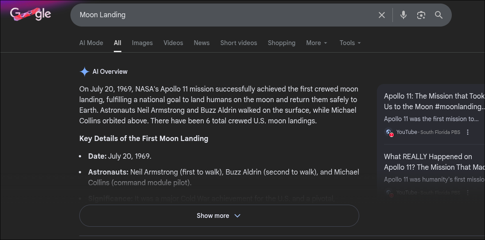Viewport: 485px width, 240px height.
Task: Switch to the AI Mode tab
Action: click(x=91, y=43)
